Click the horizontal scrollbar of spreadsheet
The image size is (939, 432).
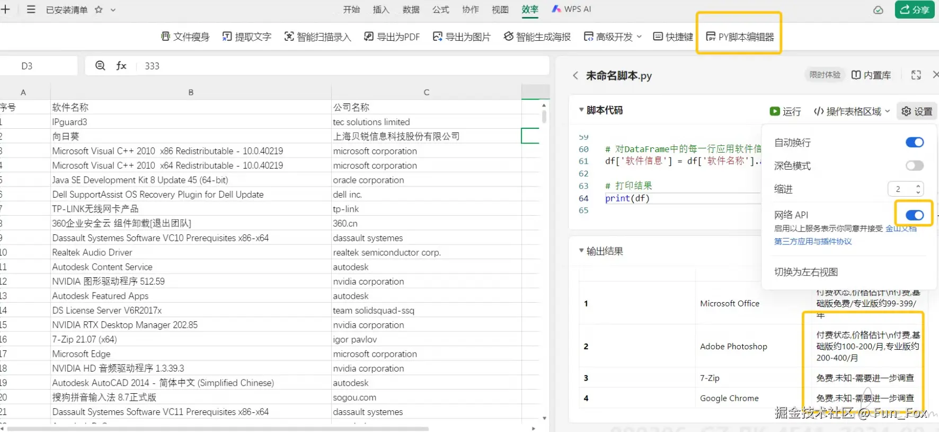point(218,428)
